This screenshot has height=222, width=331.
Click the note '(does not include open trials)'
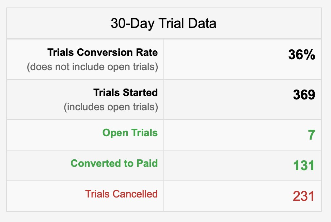[93, 67]
